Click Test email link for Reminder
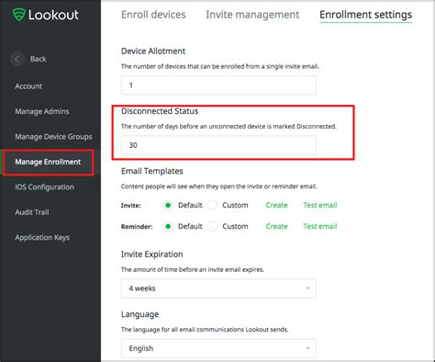This screenshot has width=435, height=362. click(x=320, y=226)
